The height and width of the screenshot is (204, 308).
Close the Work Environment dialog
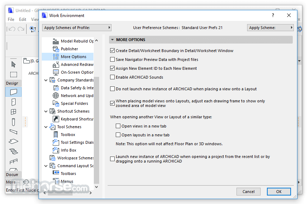(289, 15)
